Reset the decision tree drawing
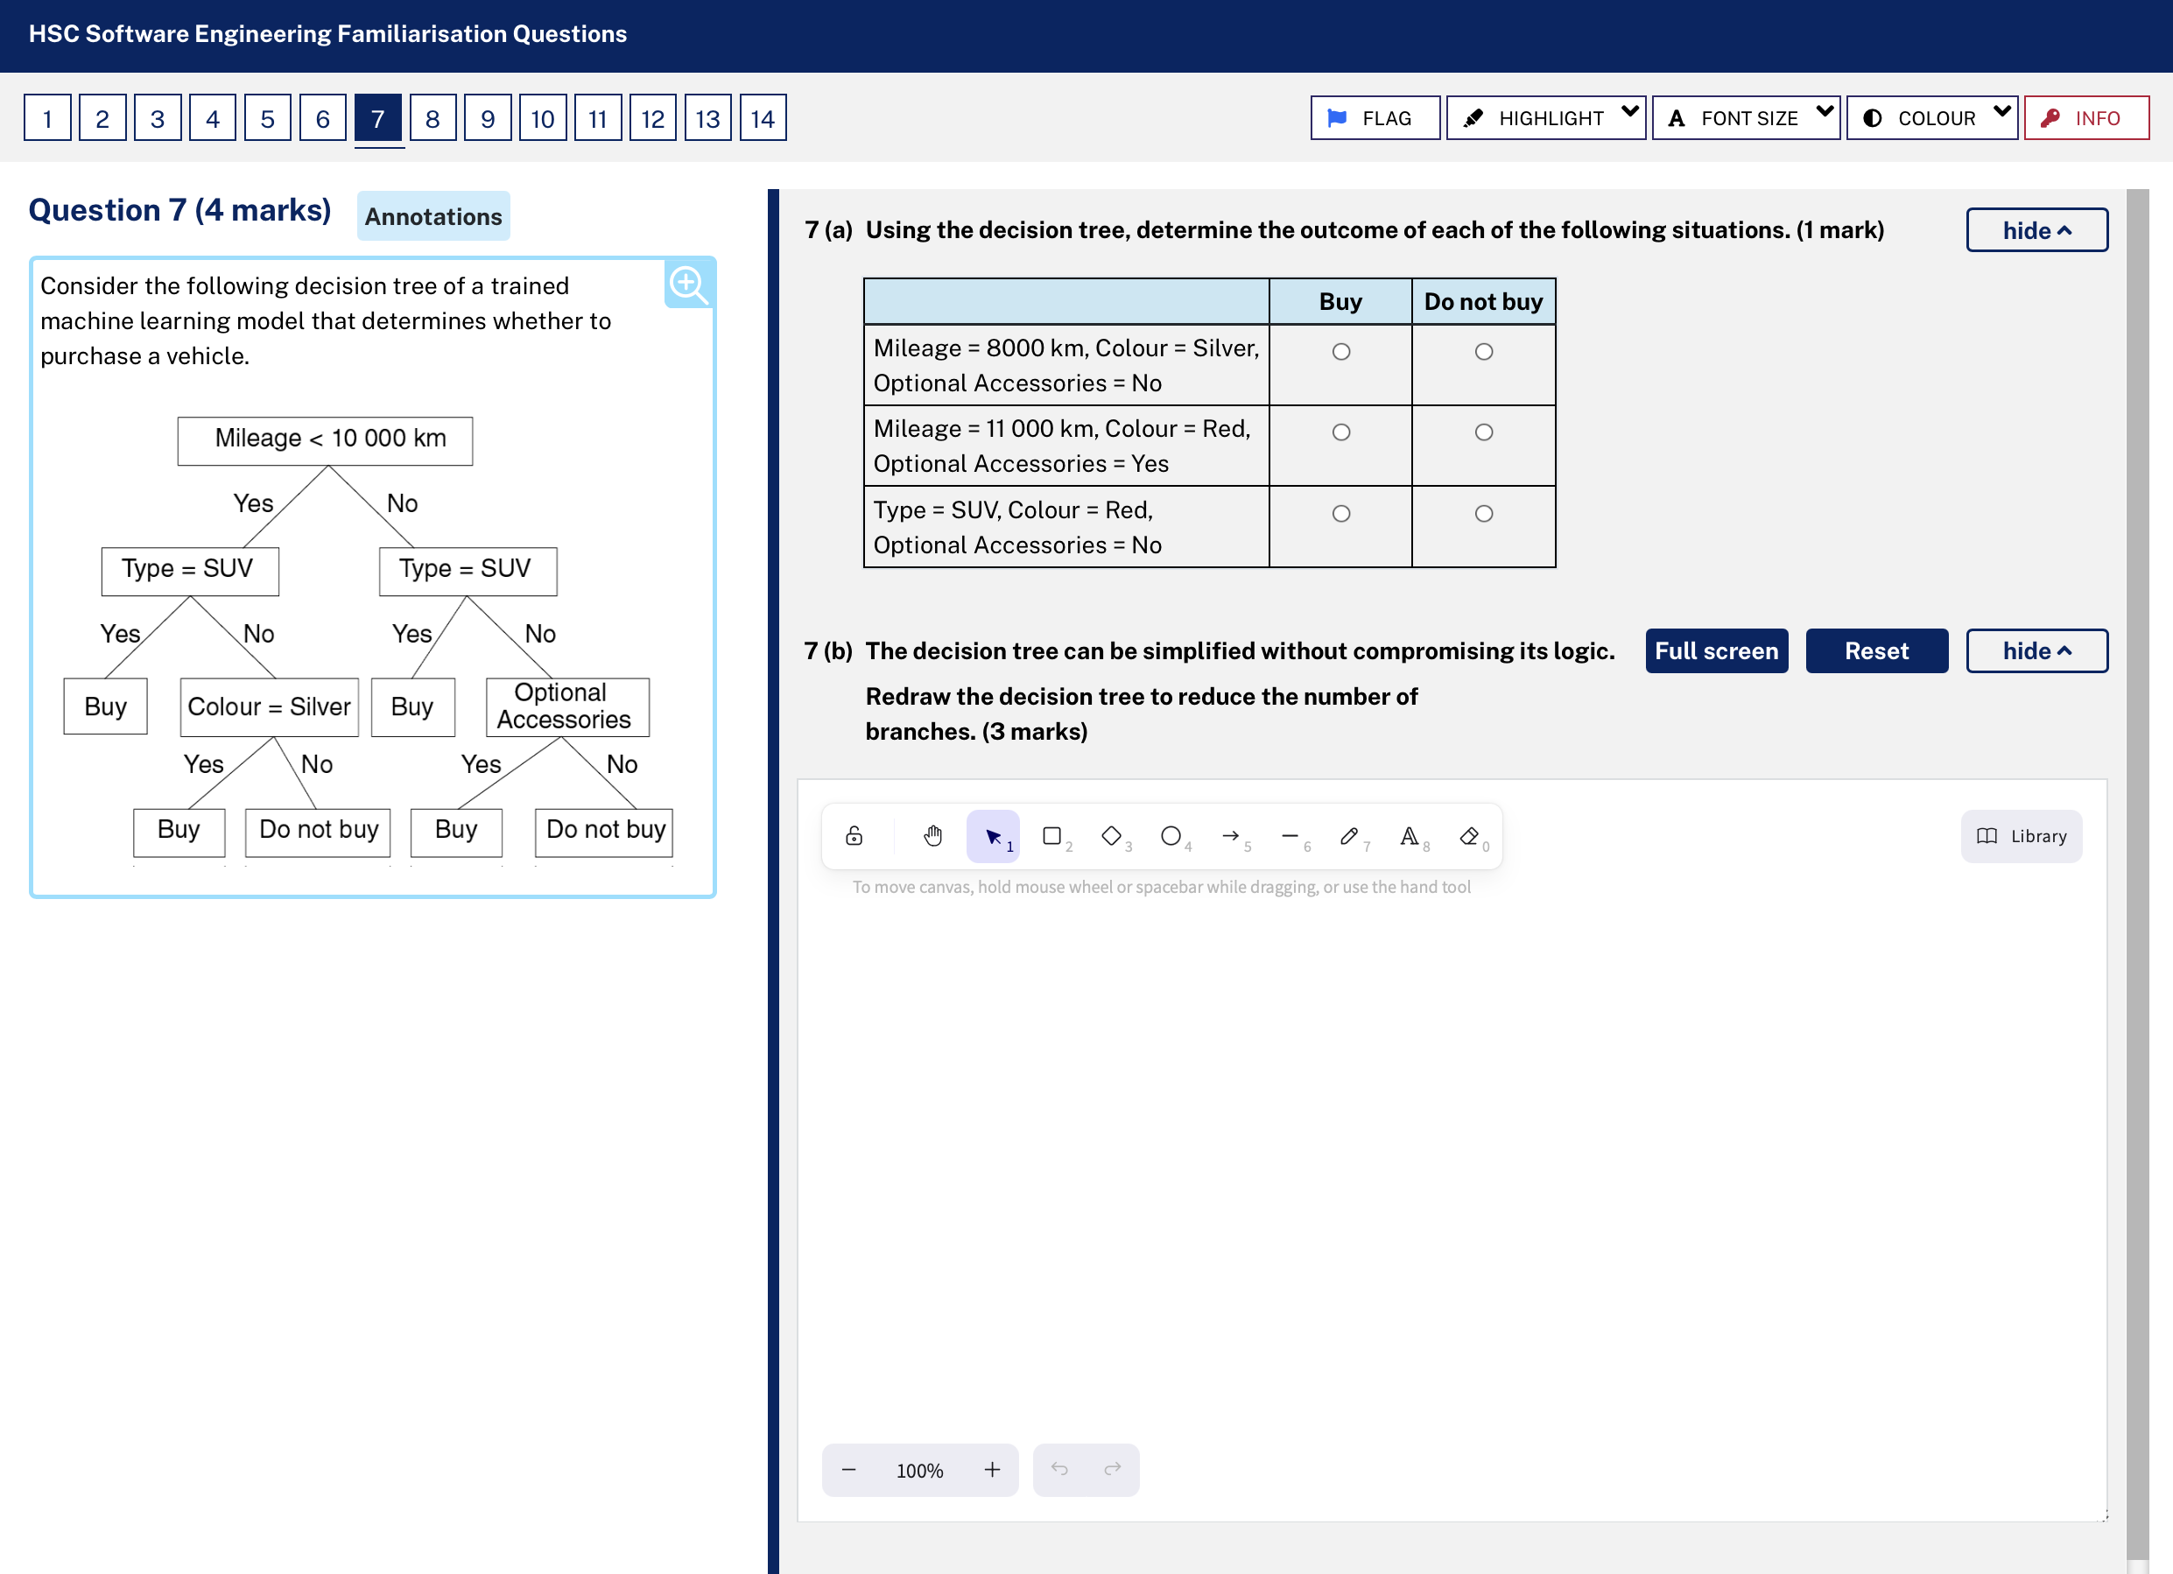This screenshot has width=2173, height=1574. point(1876,650)
